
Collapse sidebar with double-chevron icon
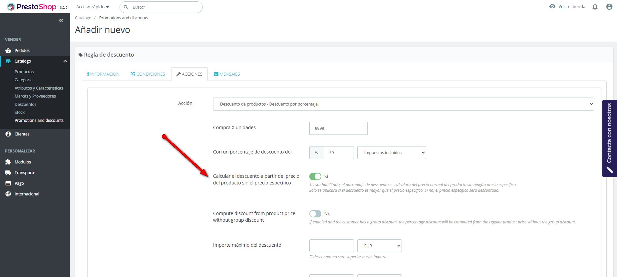61,21
